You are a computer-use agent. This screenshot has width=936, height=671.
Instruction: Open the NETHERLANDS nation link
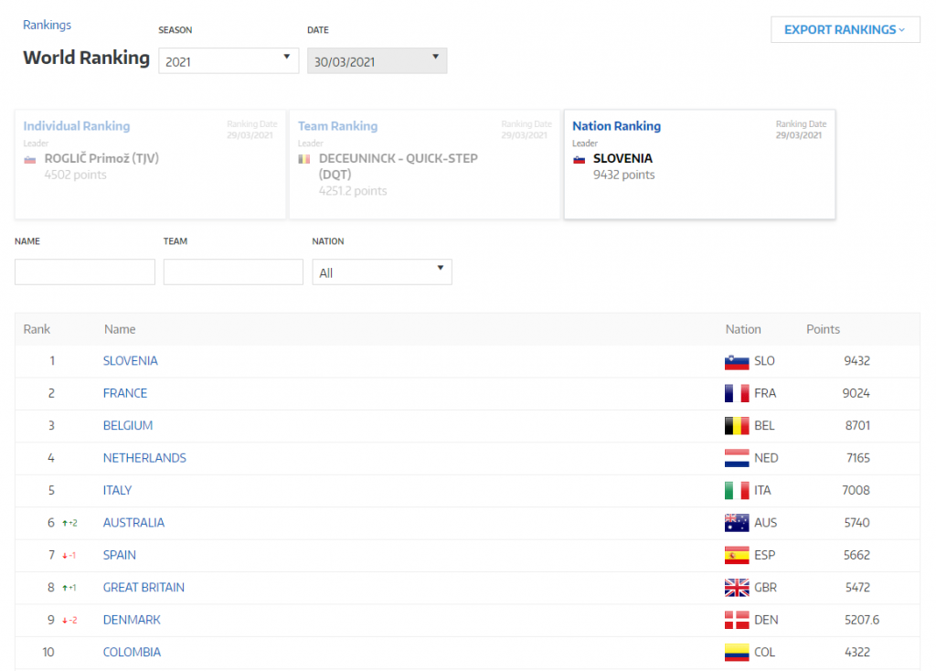point(144,458)
